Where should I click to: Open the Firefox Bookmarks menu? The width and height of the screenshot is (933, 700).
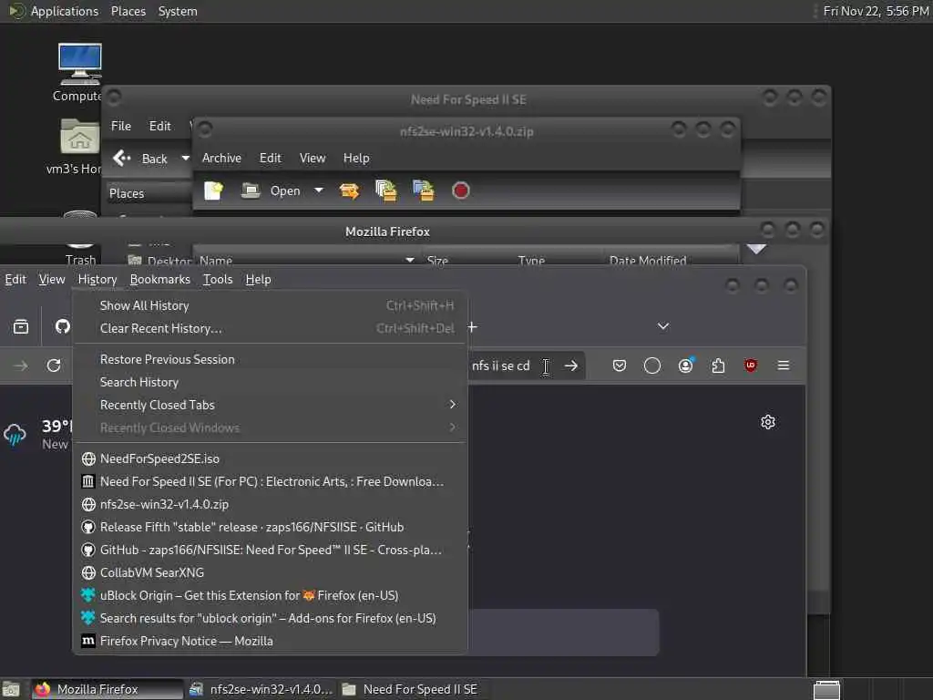[160, 279]
